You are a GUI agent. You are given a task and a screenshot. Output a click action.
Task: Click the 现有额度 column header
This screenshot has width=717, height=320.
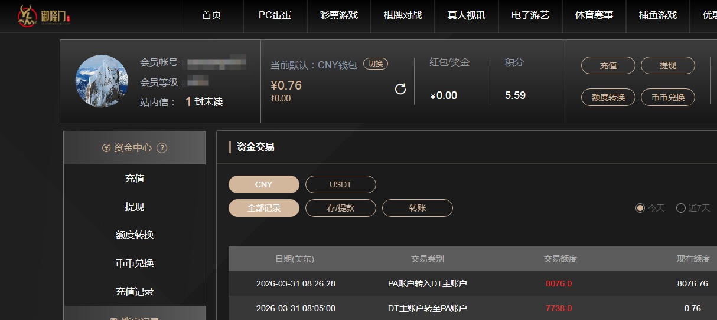coord(693,259)
